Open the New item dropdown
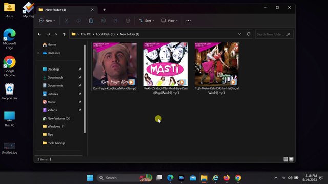Viewport: 328px width, 184px height. (47, 21)
